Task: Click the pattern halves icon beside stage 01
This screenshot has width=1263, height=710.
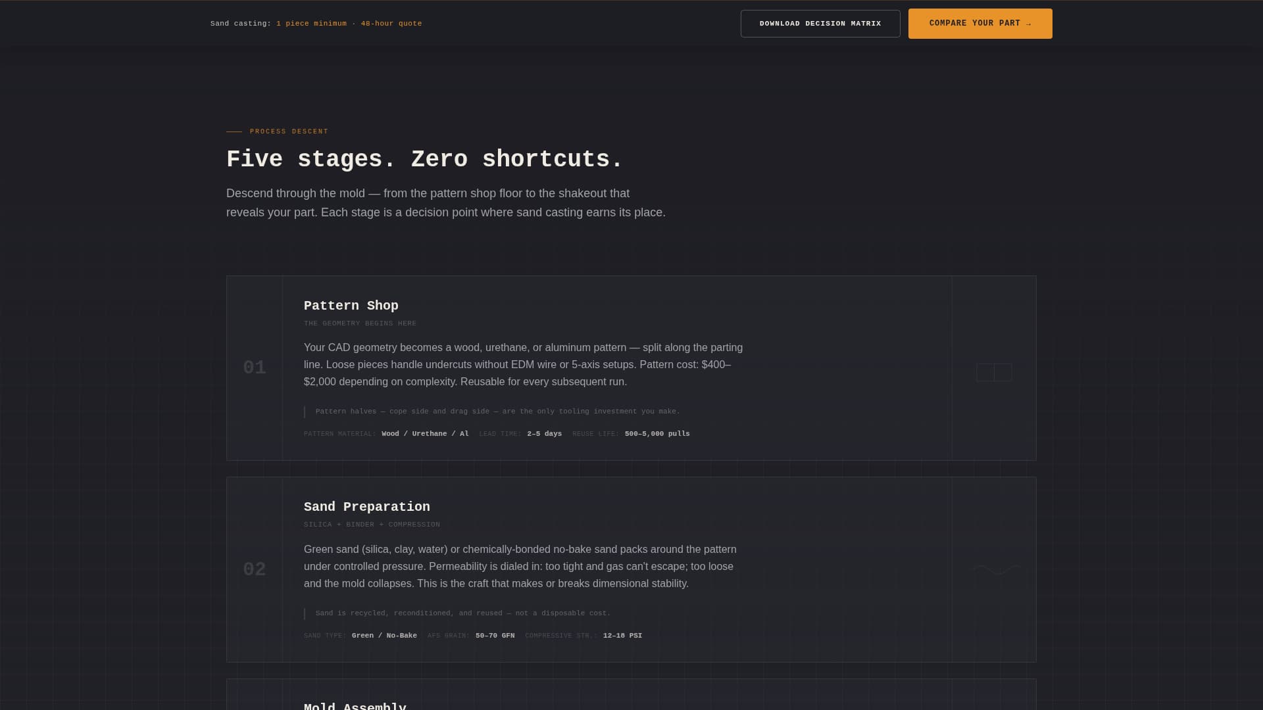Action: tap(994, 372)
